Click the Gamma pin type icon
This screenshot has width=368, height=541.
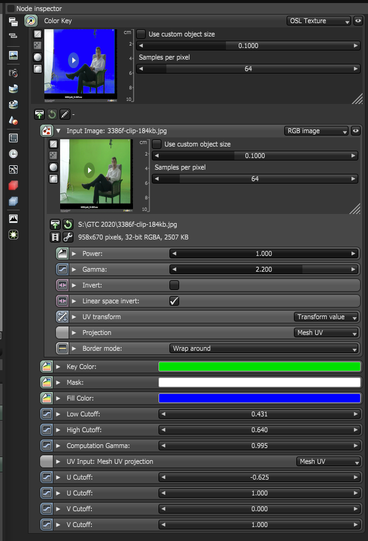click(x=63, y=269)
